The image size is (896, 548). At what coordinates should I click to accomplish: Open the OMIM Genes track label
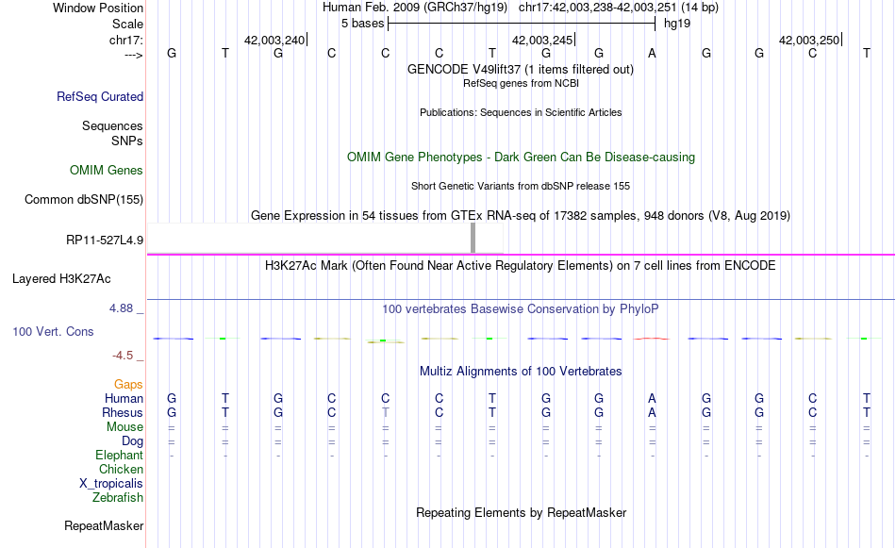click(107, 171)
